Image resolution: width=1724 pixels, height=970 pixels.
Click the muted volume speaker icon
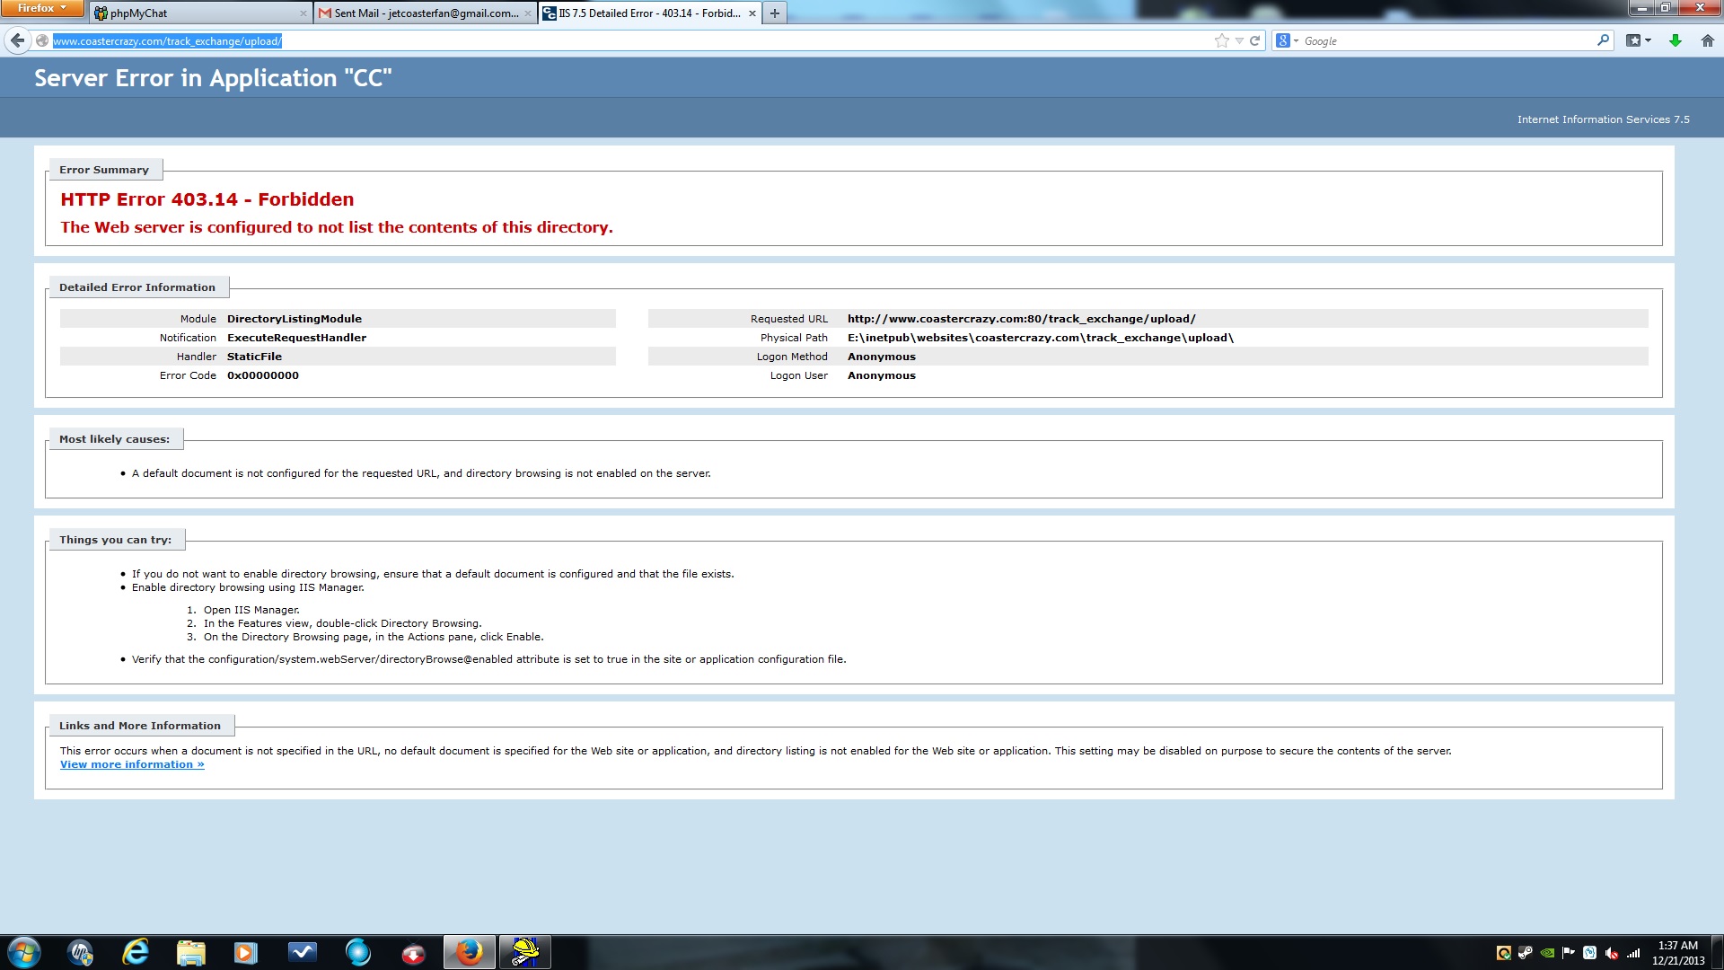(x=1611, y=953)
